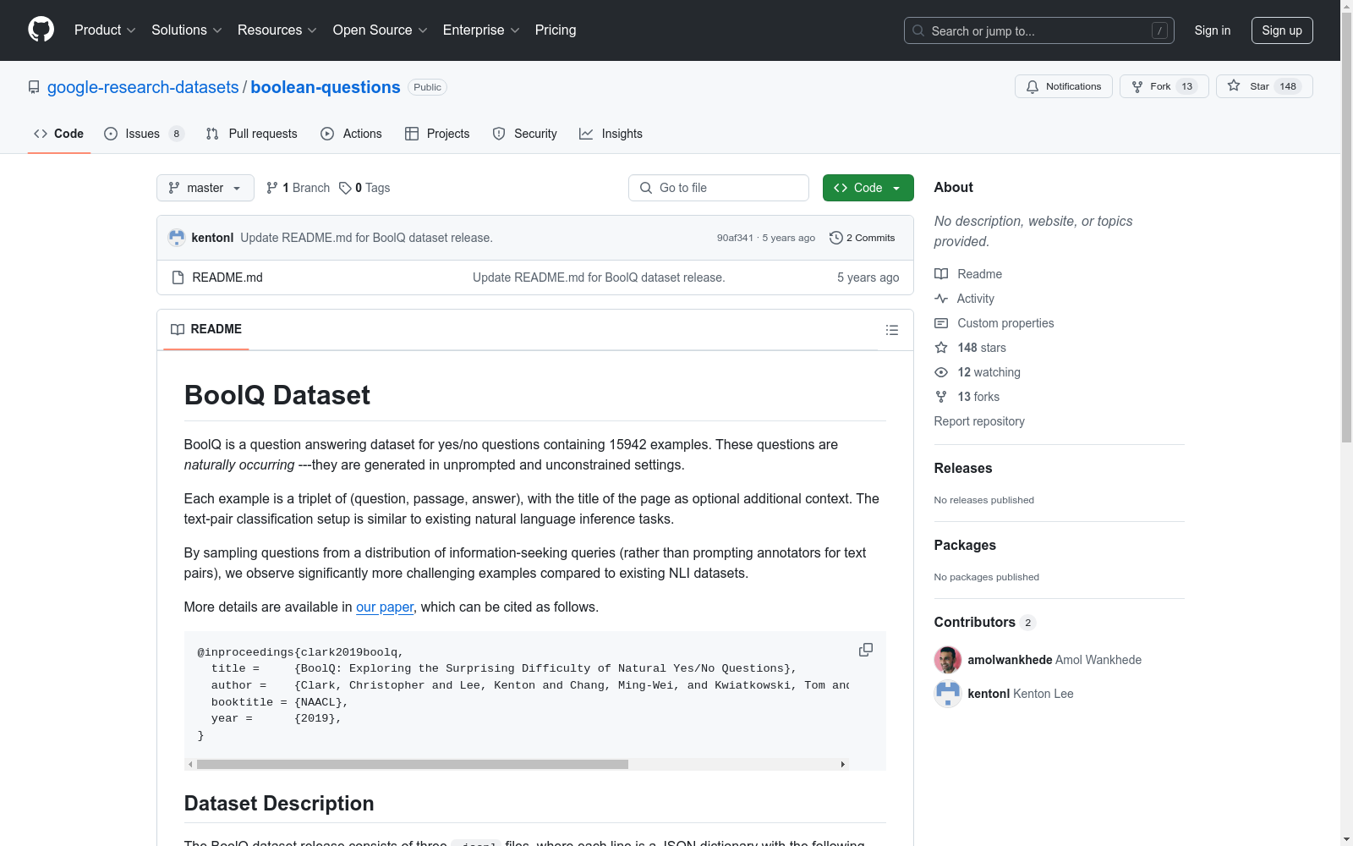View the 148 stars link
This screenshot has width=1353, height=846.
coord(971,348)
